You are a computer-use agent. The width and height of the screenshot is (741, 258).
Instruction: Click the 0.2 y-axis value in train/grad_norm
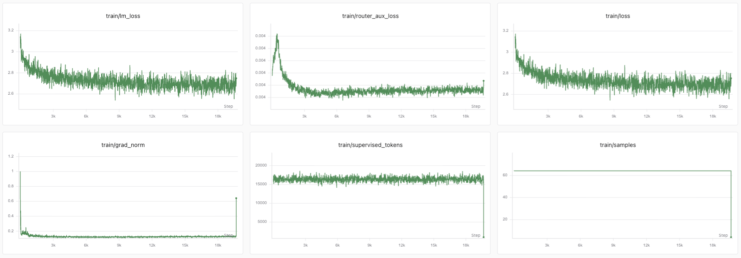[x=11, y=231]
